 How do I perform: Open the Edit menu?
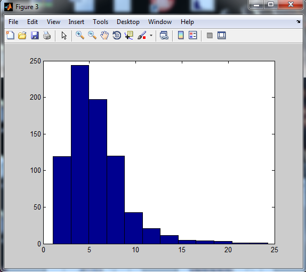(x=33, y=22)
